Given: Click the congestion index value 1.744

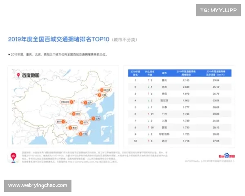Looking at the screenshot, I should 186,114.
